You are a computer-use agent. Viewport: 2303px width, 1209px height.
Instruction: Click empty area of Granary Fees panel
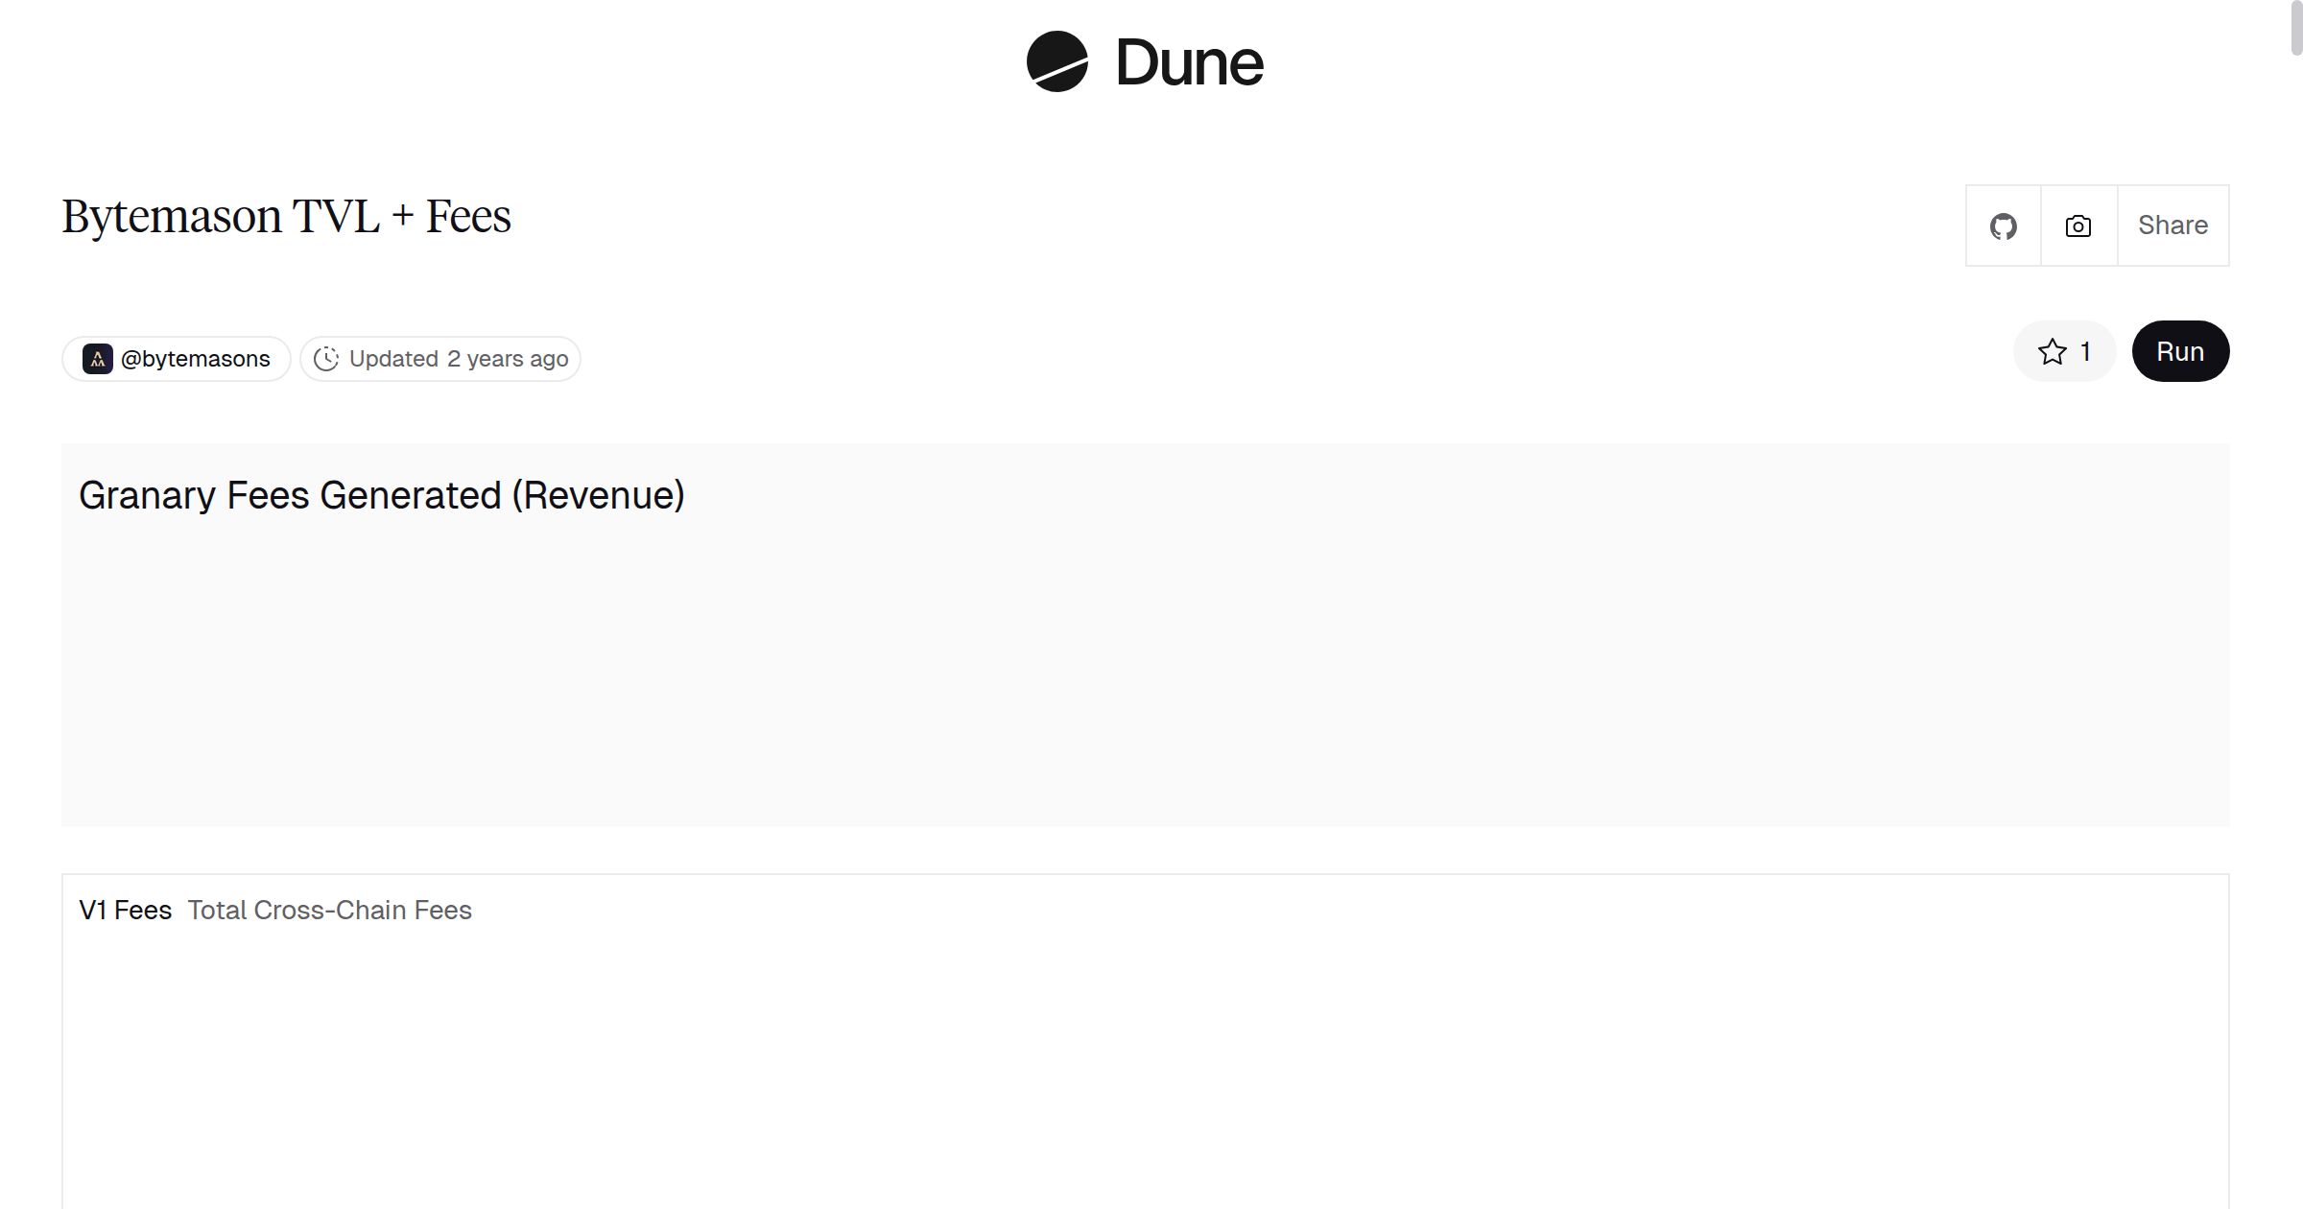click(1144, 672)
